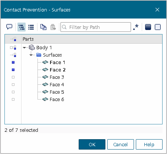Switch to tree hierarchy view icon
The height and width of the screenshot is (154, 167).
[x=22, y=27]
